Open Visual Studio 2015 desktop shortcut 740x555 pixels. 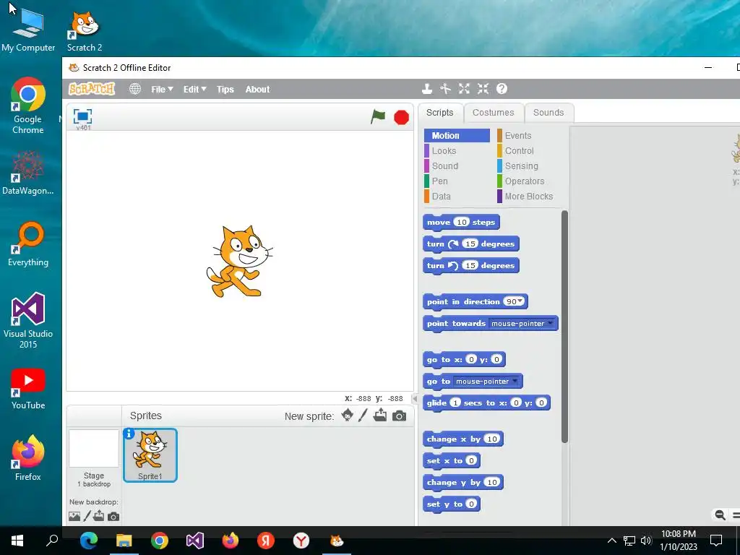pyautogui.click(x=28, y=321)
